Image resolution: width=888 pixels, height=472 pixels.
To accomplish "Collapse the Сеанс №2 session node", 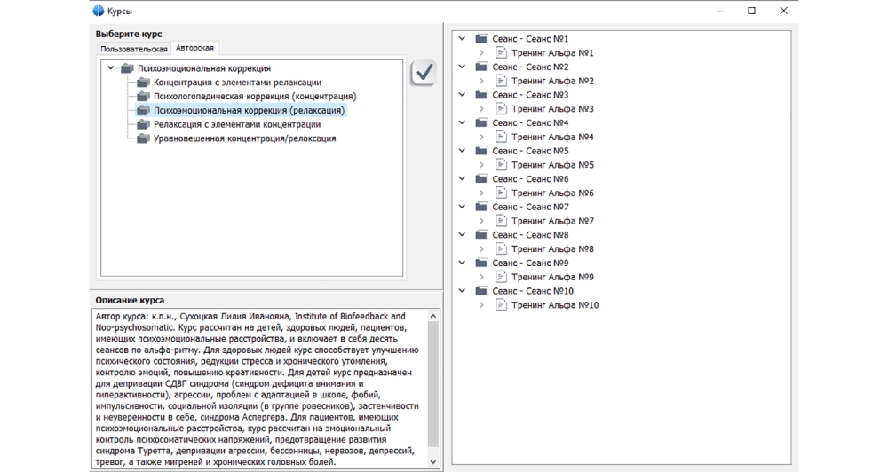I will [x=462, y=67].
